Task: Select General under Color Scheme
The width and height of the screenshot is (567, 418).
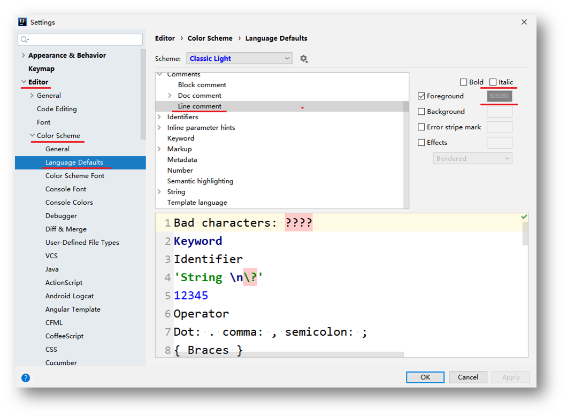Action: 57,149
